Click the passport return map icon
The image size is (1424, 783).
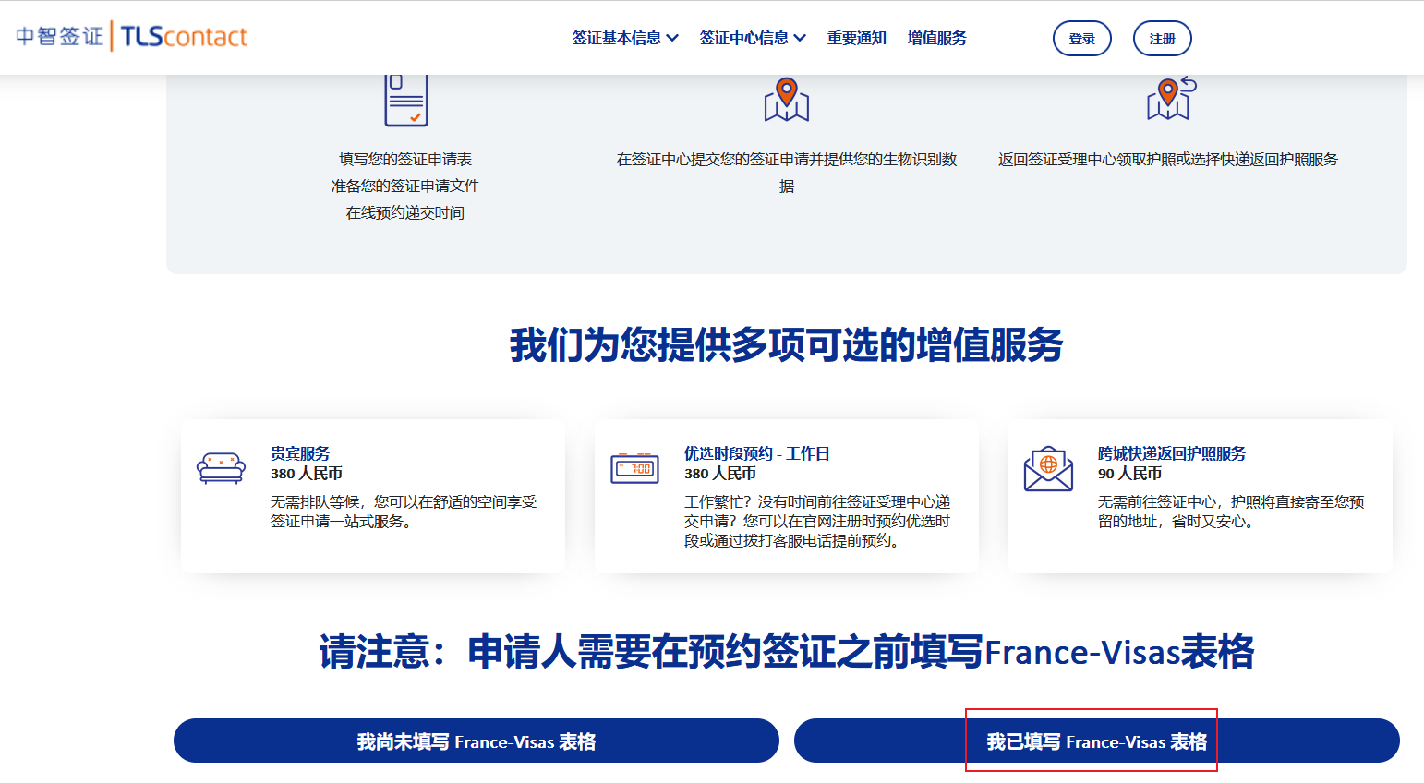pos(1171,99)
